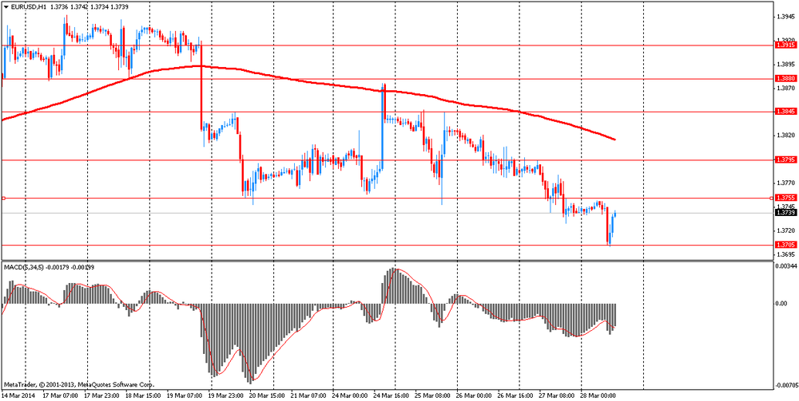The height and width of the screenshot is (401, 799).
Task: Select the red 1.3915 level label
Action: [x=785, y=45]
